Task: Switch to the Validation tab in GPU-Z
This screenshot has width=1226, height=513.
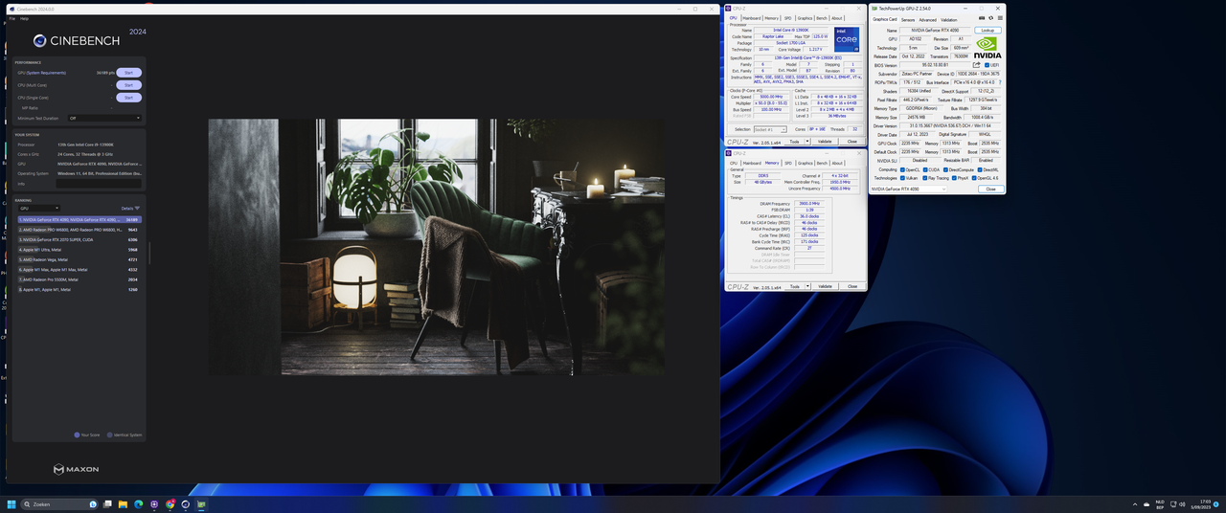Action: tap(949, 19)
